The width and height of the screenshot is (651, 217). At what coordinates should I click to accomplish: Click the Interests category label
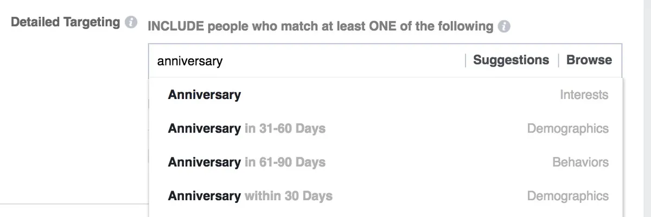584,95
